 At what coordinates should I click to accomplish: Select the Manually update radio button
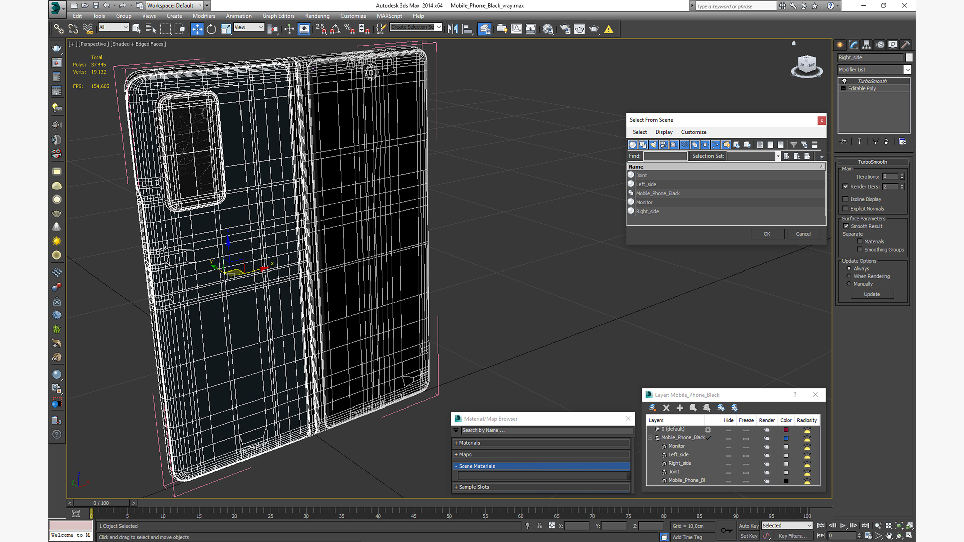tap(849, 284)
